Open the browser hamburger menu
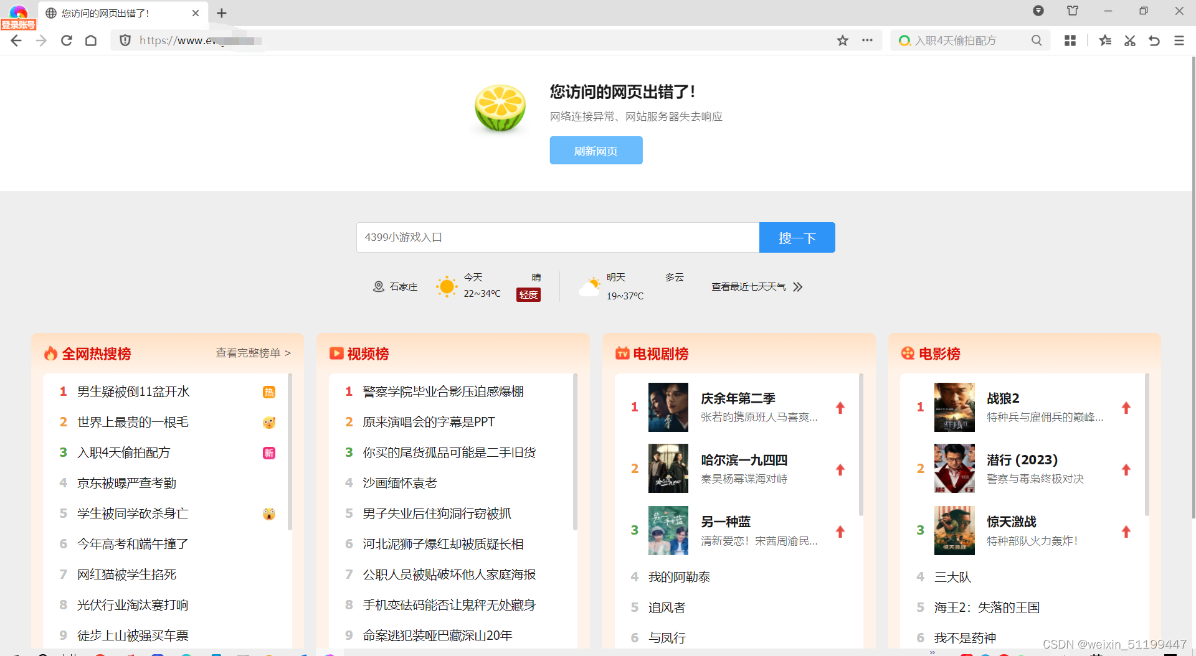The image size is (1196, 656). 1179,40
